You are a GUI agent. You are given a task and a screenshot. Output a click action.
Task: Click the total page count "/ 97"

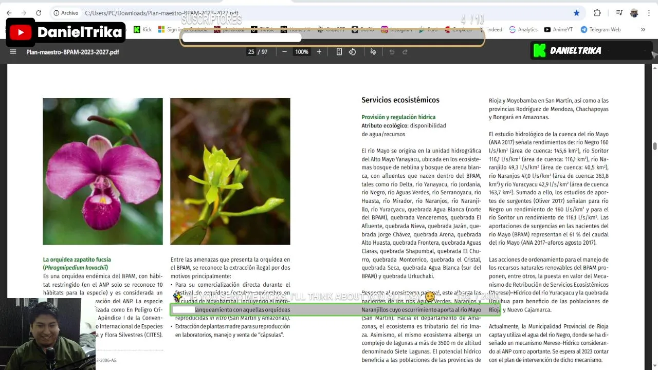click(263, 51)
